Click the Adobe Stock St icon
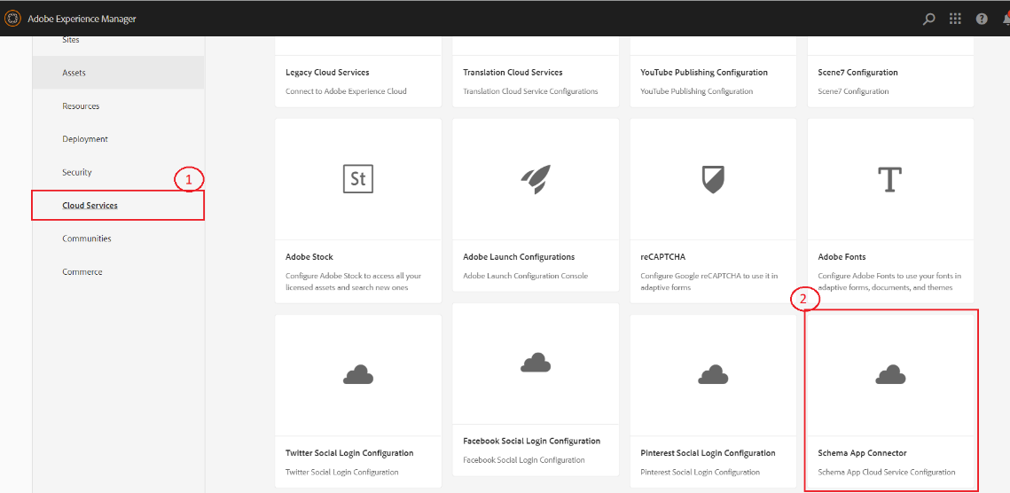The height and width of the screenshot is (493, 1010). [358, 178]
